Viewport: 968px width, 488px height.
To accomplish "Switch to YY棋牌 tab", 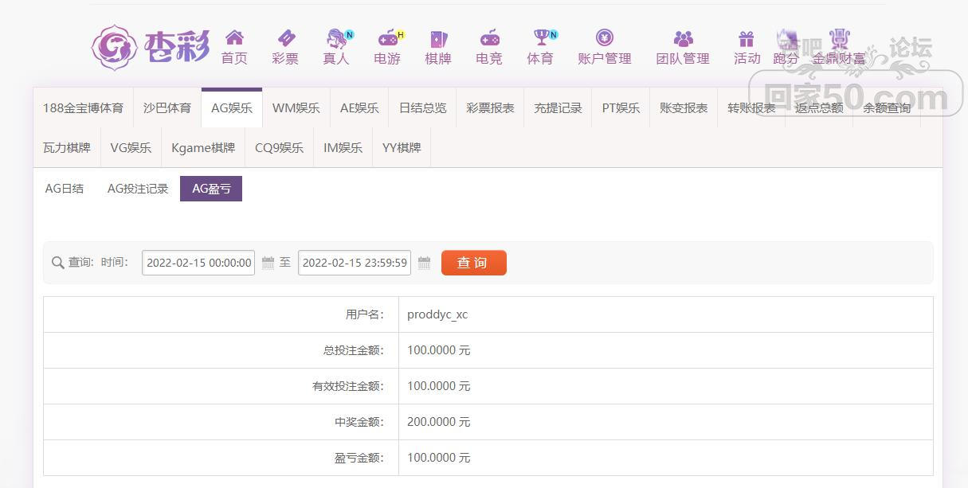I will click(402, 147).
